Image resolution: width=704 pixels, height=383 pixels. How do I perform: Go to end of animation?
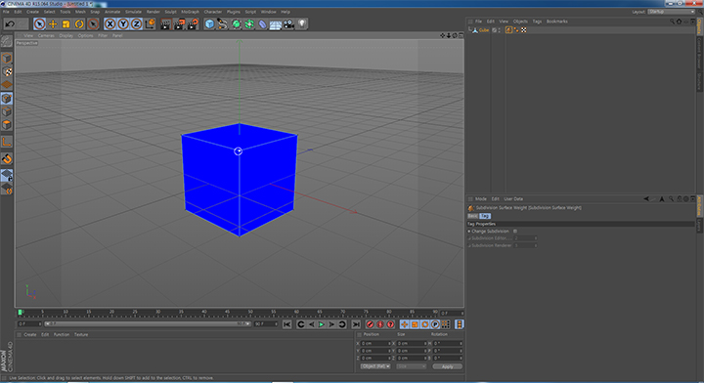tap(356, 324)
